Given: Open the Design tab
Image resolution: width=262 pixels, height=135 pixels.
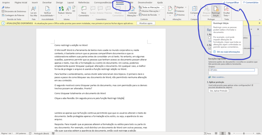Looking at the screenshot, I should coord(59,3).
